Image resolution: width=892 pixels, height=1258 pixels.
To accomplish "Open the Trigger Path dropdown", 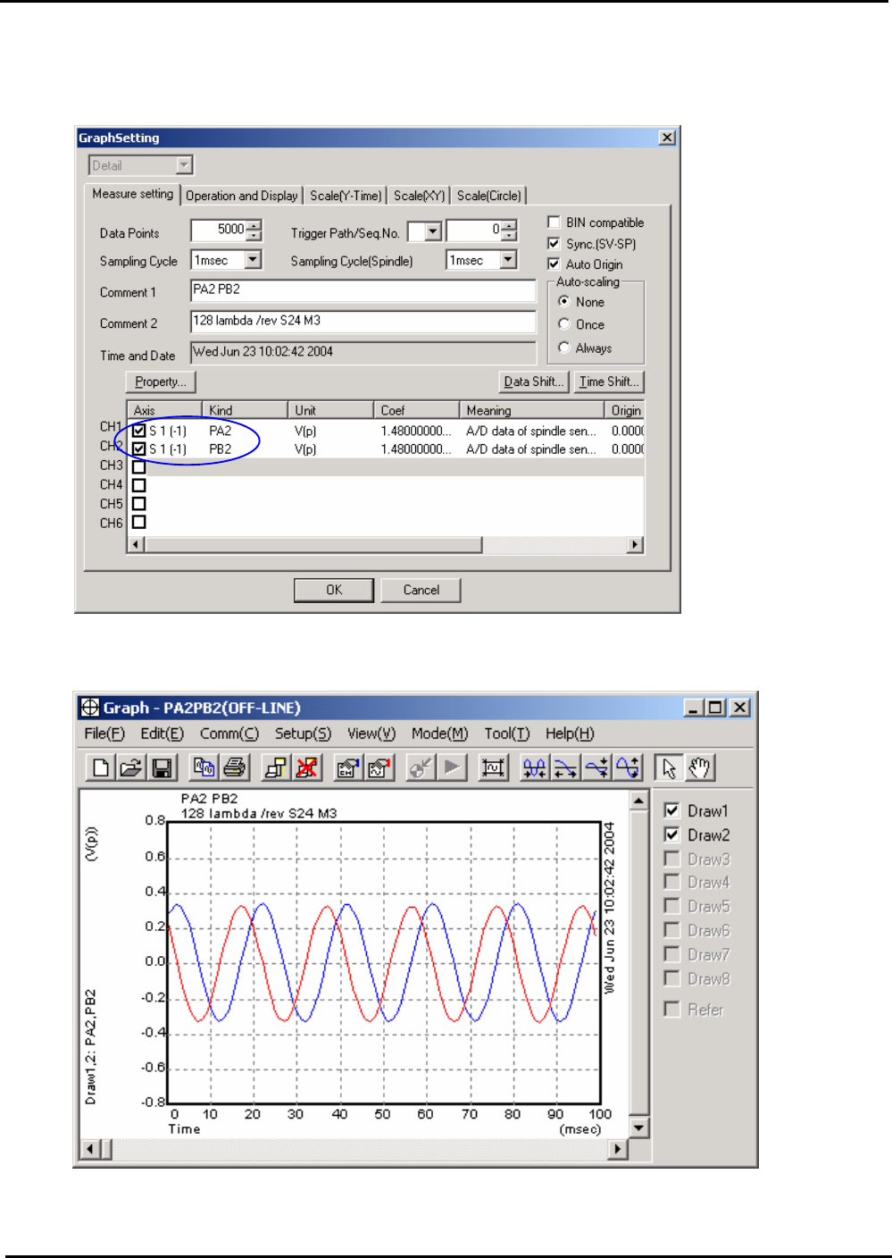I will click(x=433, y=232).
